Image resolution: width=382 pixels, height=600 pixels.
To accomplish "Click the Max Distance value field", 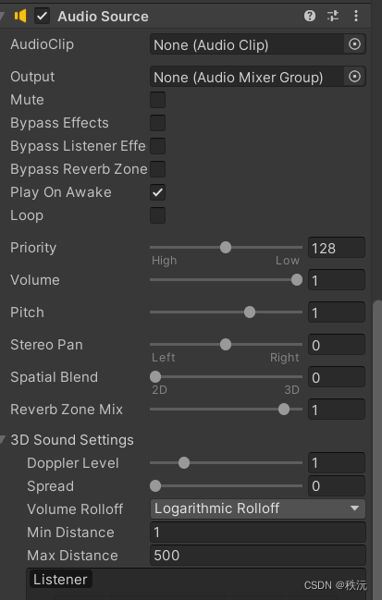I will coord(258,556).
